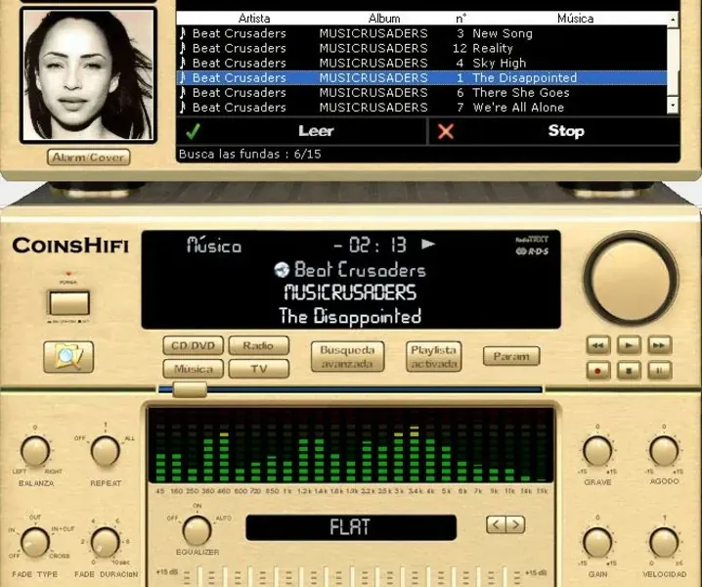The width and height of the screenshot is (702, 587).
Task: Open the Param settings button
Action: pos(511,356)
